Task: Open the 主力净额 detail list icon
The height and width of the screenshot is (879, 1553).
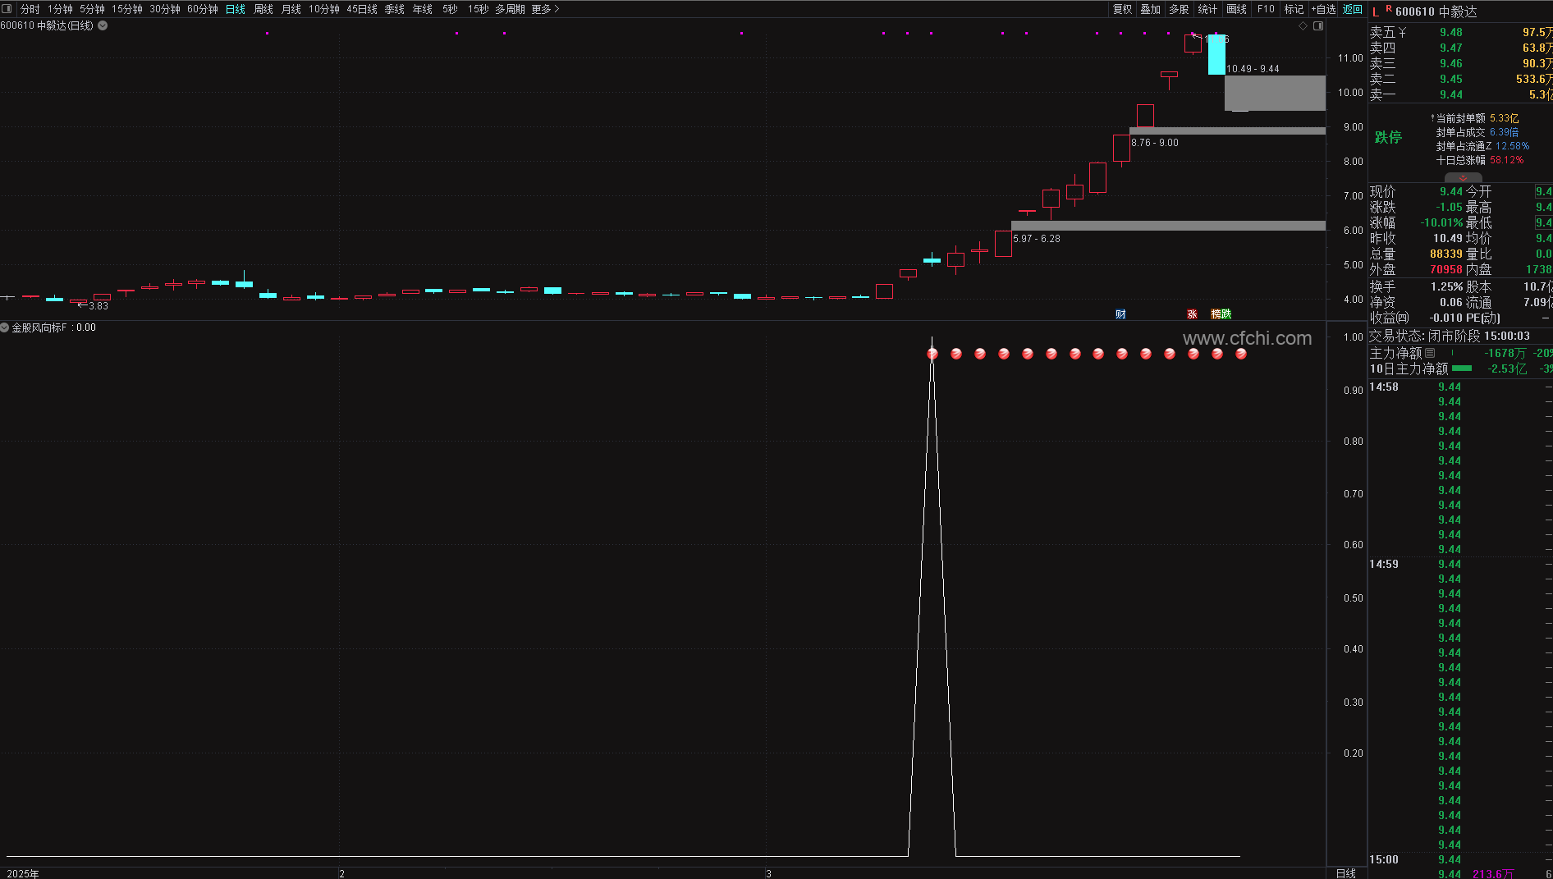Action: point(1430,353)
